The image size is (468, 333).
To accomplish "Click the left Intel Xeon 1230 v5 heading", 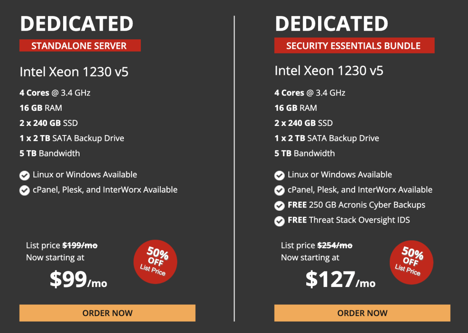I will [74, 72].
